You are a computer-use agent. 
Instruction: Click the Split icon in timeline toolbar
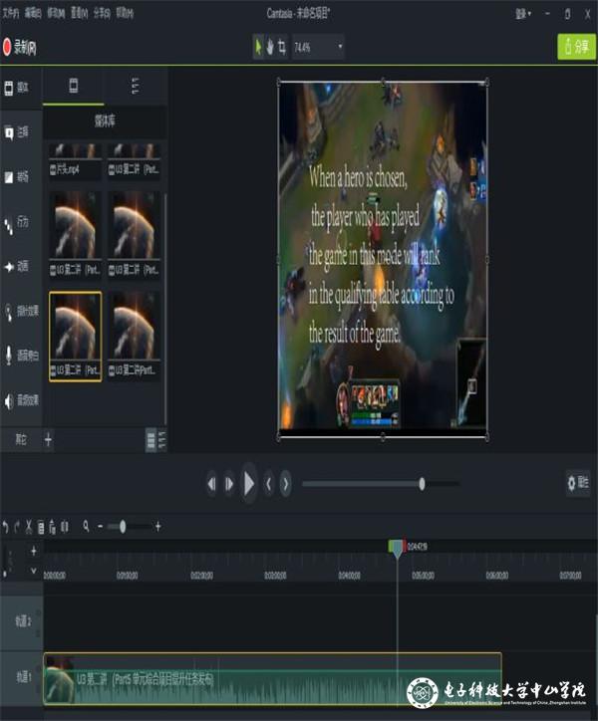[65, 527]
